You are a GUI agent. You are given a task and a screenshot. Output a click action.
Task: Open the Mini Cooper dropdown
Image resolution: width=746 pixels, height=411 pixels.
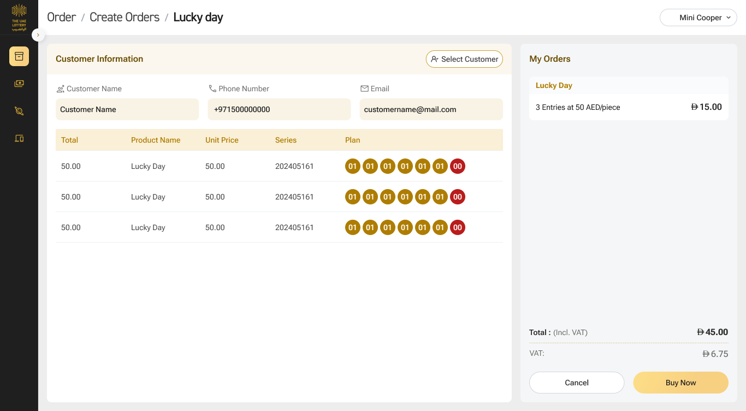pos(698,17)
